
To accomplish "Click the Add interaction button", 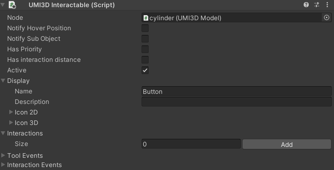I will pos(287,144).
